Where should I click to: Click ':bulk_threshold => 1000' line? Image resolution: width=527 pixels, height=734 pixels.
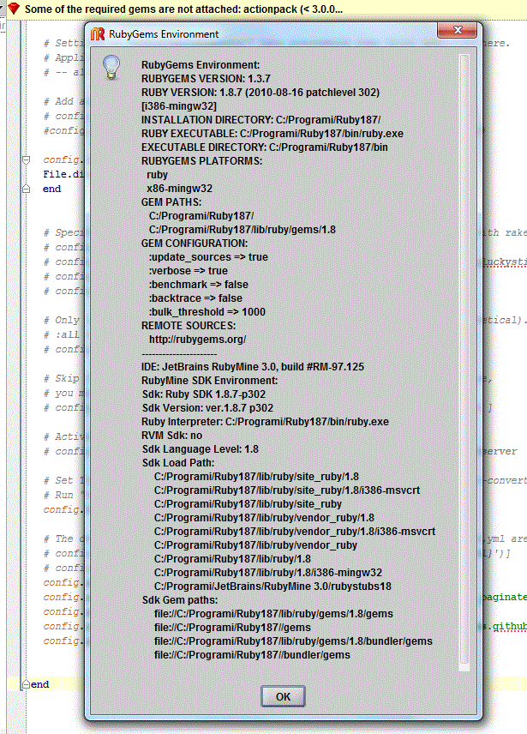[207, 312]
